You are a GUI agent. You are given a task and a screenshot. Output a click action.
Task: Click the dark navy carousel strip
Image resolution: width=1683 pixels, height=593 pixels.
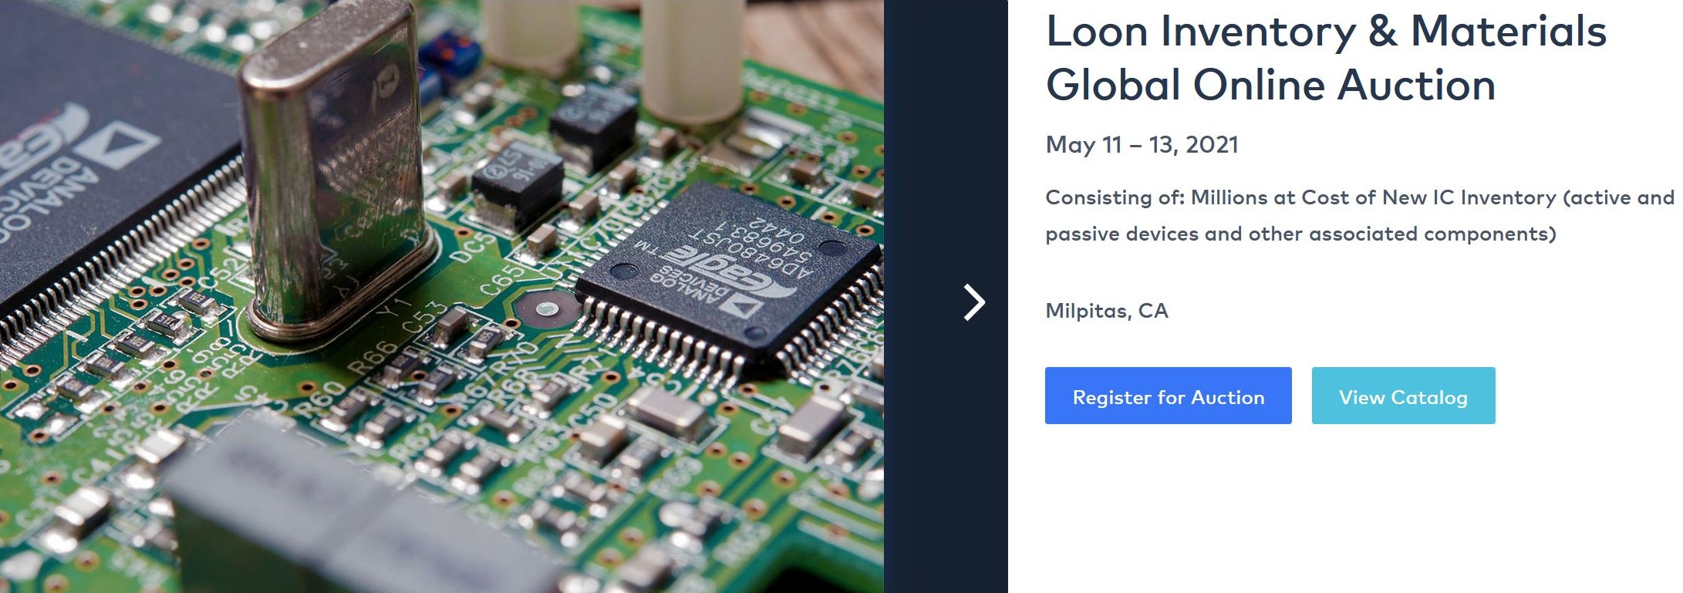click(946, 296)
